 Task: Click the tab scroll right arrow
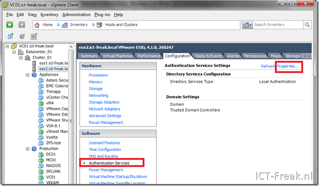pyautogui.click(x=309, y=56)
